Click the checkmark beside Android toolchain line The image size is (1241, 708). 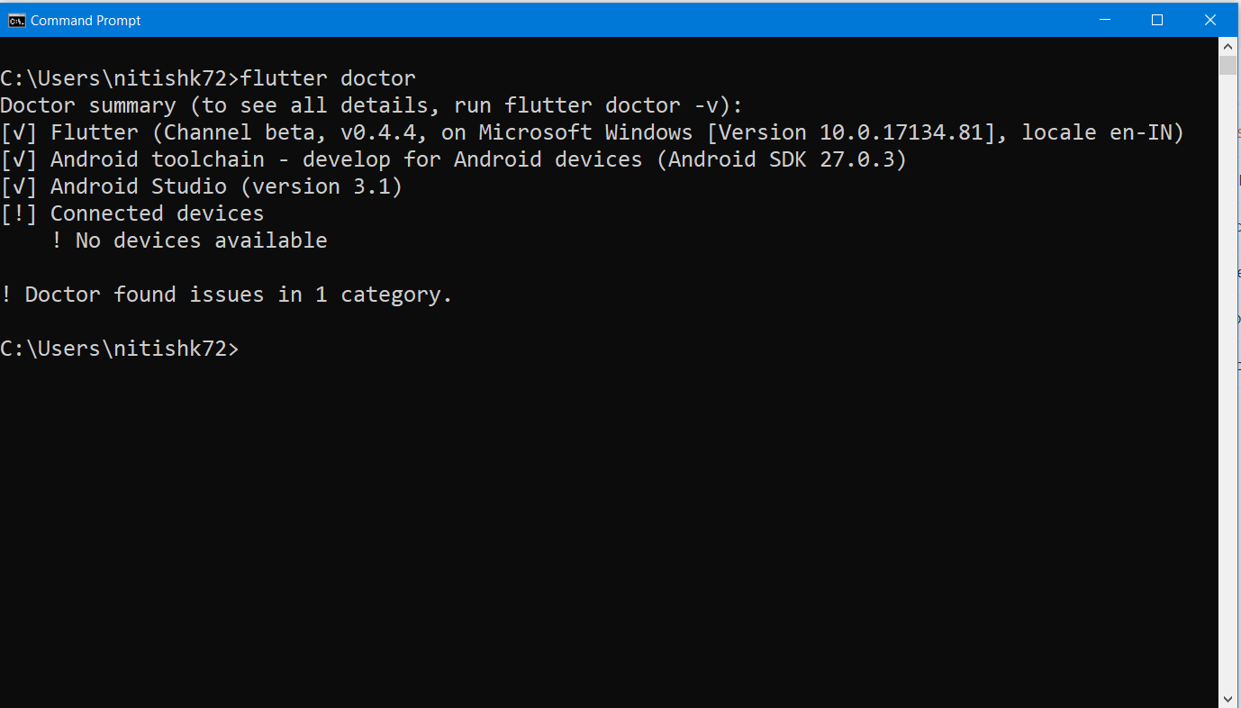tap(19, 159)
